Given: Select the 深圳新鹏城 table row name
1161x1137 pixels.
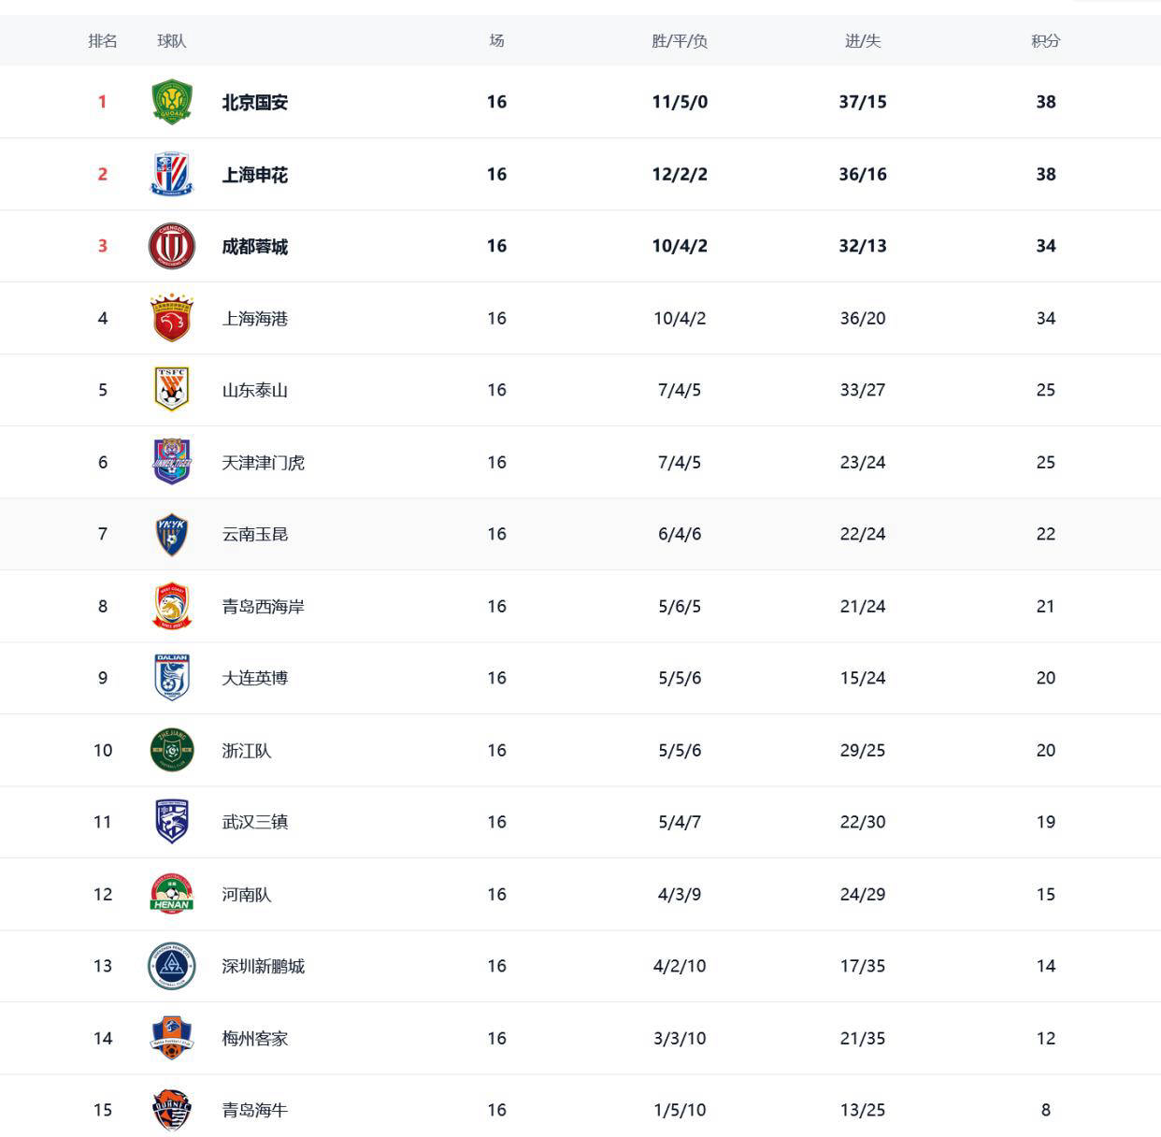Looking at the screenshot, I should click(264, 966).
